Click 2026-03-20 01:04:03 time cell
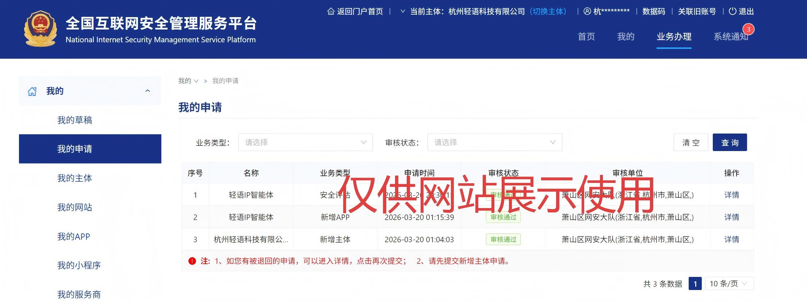 (x=419, y=239)
